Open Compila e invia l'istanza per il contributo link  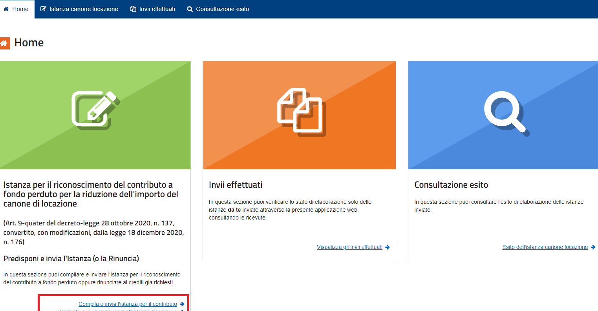click(128, 304)
